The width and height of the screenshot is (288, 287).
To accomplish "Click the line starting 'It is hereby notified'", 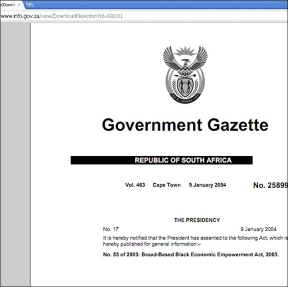I will tap(195, 238).
